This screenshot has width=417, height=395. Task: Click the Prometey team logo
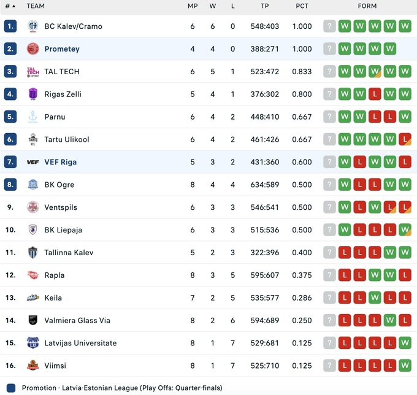click(x=33, y=49)
